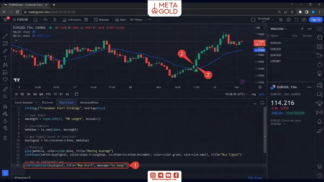This screenshot has height=182, width=324.
Task: Open Watchlist more options menu
Action: click(x=309, y=29)
